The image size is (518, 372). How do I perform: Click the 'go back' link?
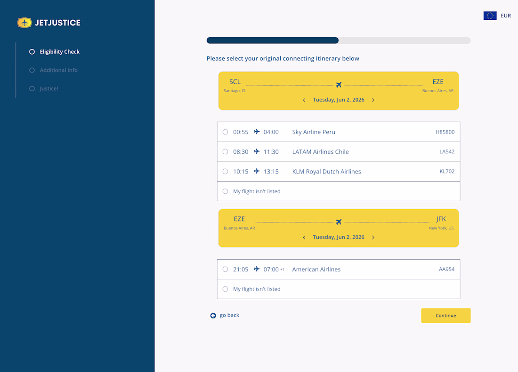(x=229, y=315)
